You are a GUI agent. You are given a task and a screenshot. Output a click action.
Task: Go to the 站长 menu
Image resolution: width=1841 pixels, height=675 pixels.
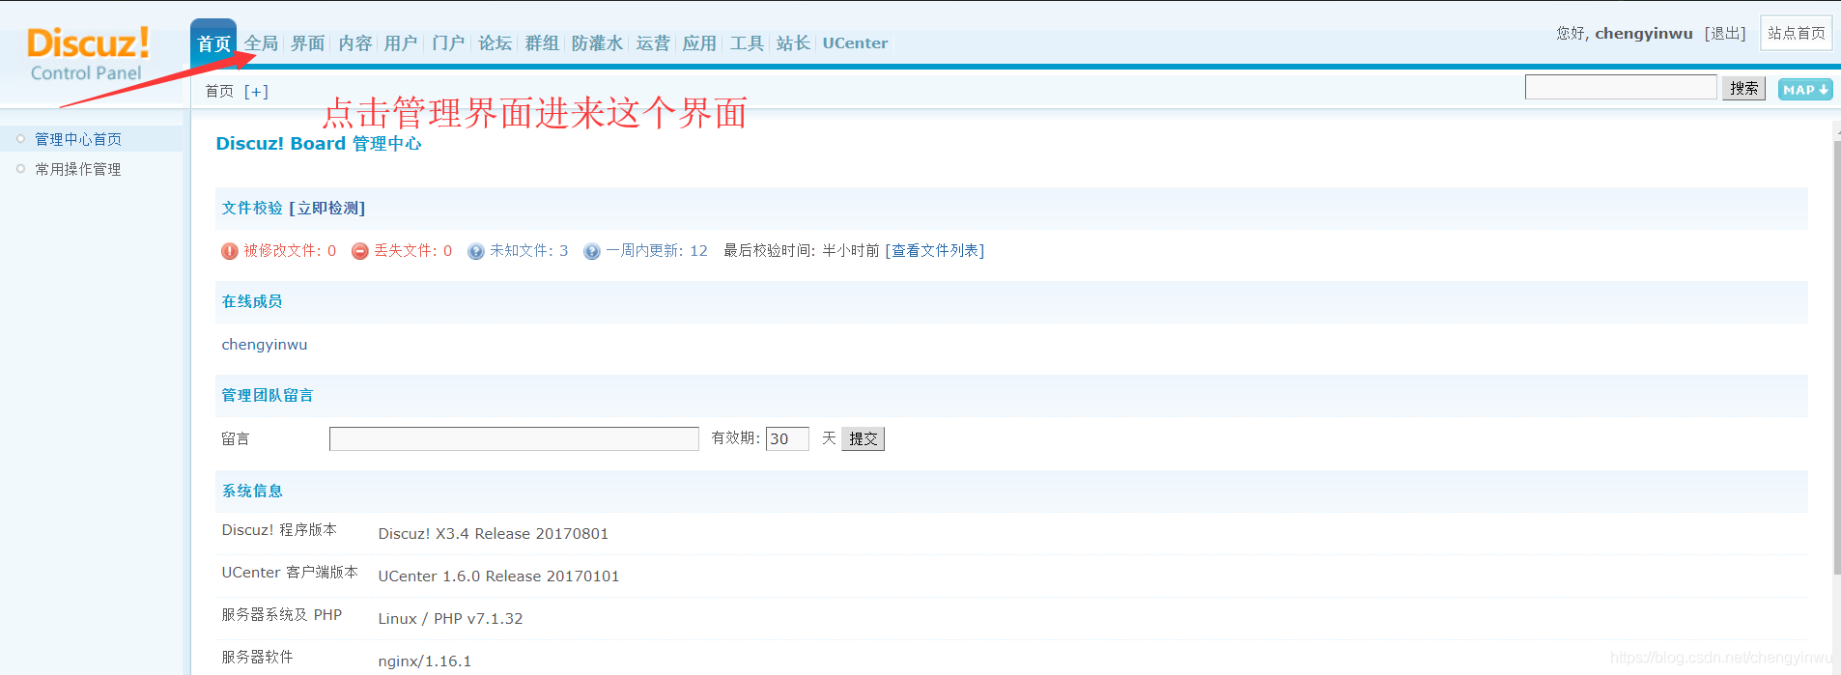pyautogui.click(x=793, y=42)
